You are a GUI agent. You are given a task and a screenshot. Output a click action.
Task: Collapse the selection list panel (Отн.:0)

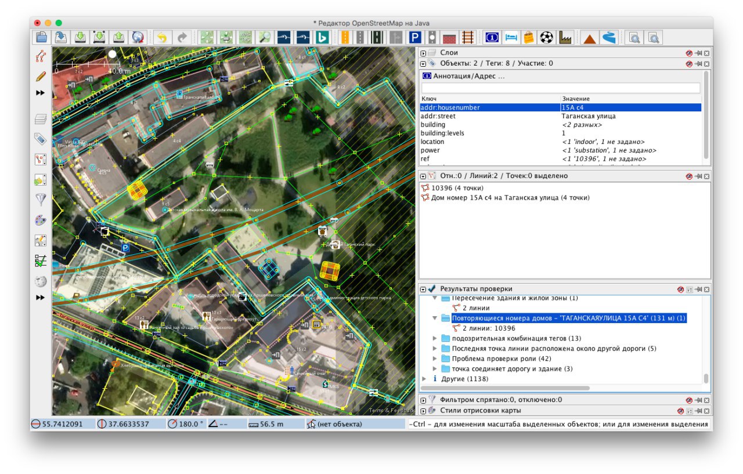point(423,176)
